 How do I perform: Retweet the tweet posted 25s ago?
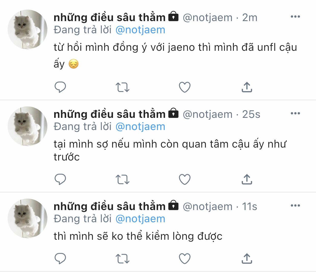tap(122, 179)
